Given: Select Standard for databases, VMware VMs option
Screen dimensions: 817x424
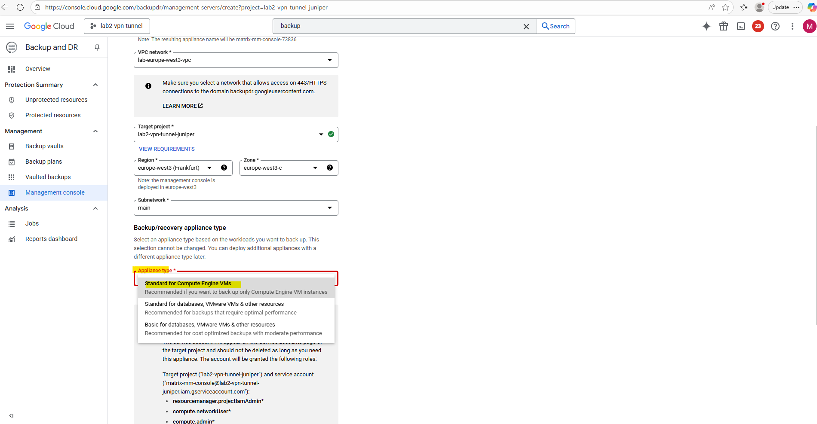Looking at the screenshot, I should tap(236, 308).
